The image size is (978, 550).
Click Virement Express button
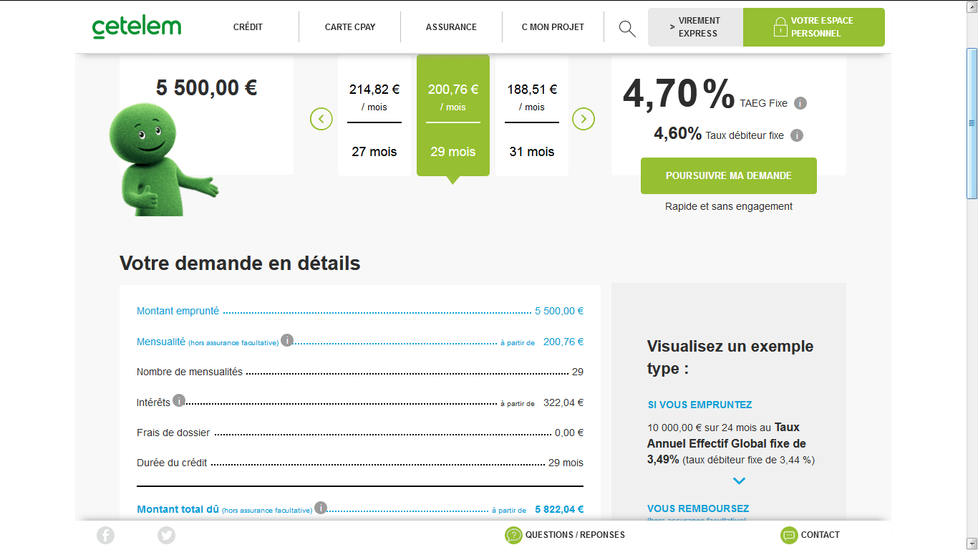point(695,27)
